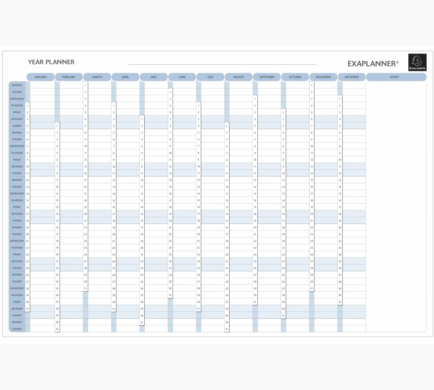
Task: Click date 1 in the December column
Action: pos(340,99)
